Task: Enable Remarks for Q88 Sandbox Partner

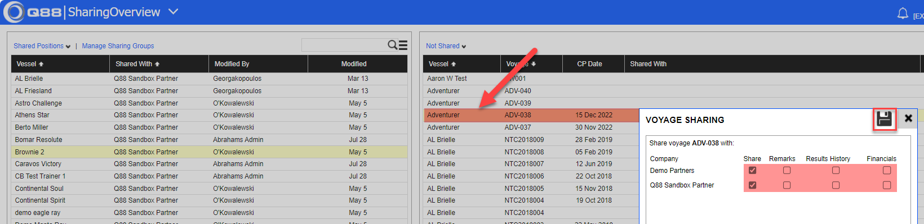Action: point(787,185)
